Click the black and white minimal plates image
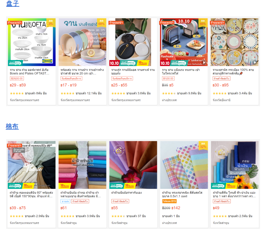This screenshot has width=264, height=235. (133, 42)
